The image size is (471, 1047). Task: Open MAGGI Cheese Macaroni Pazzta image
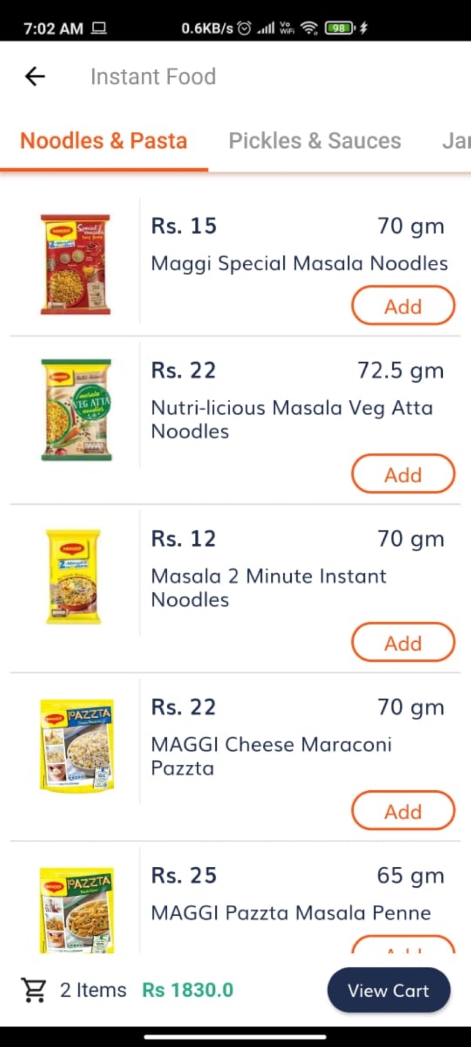coord(77,745)
